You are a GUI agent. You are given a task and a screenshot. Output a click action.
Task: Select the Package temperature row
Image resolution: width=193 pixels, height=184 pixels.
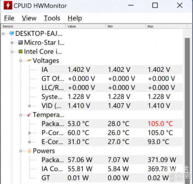[x=112, y=124]
